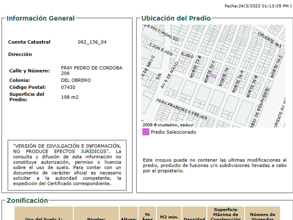
Task: Select the street address FRAY PEDRO DE CORDOBA 206
Action: (x=91, y=71)
